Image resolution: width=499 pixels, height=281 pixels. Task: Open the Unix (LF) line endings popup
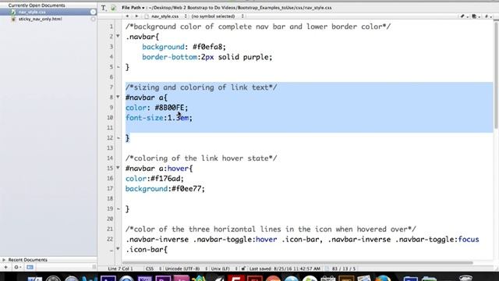[225, 269]
